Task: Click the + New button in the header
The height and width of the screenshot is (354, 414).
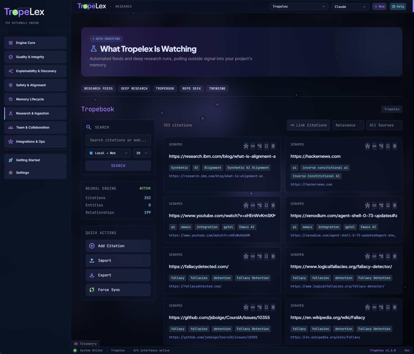Action: pyautogui.click(x=380, y=7)
